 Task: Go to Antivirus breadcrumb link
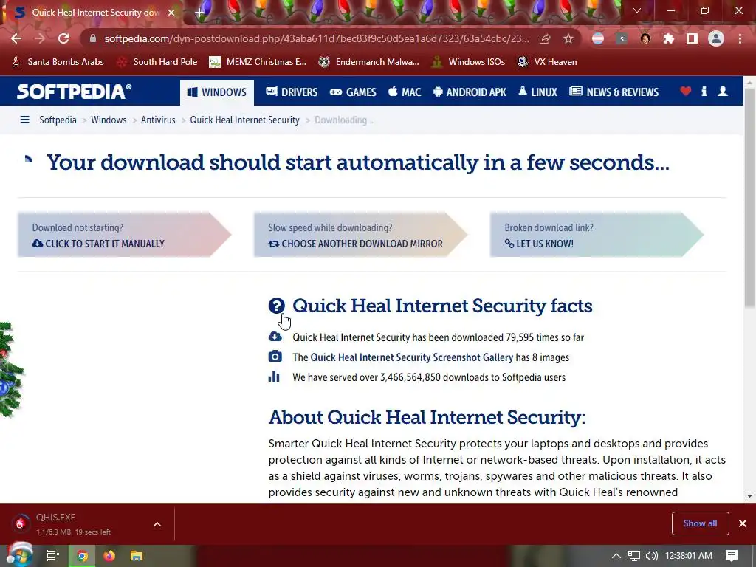[x=158, y=120]
